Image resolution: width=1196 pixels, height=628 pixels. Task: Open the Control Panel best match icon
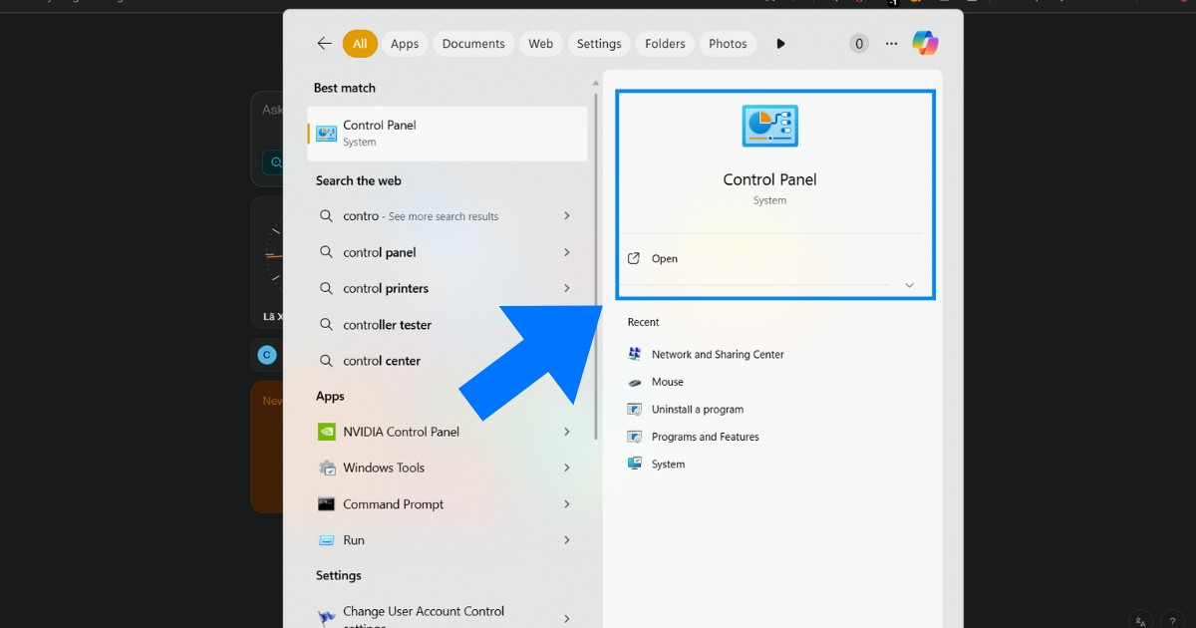point(325,132)
